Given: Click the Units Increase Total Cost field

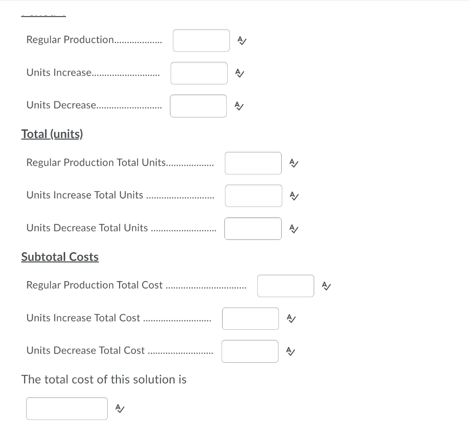Looking at the screenshot, I should pyautogui.click(x=250, y=318).
